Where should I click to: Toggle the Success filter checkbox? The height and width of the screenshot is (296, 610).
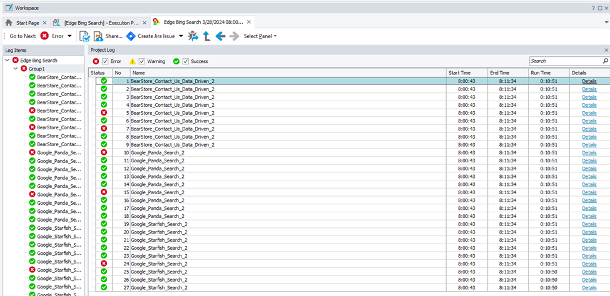[186, 61]
